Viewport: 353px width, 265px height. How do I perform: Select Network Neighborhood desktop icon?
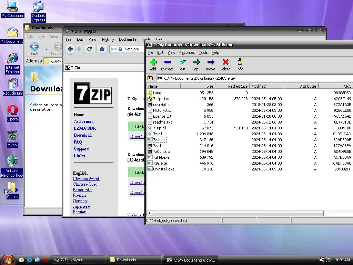[12, 167]
